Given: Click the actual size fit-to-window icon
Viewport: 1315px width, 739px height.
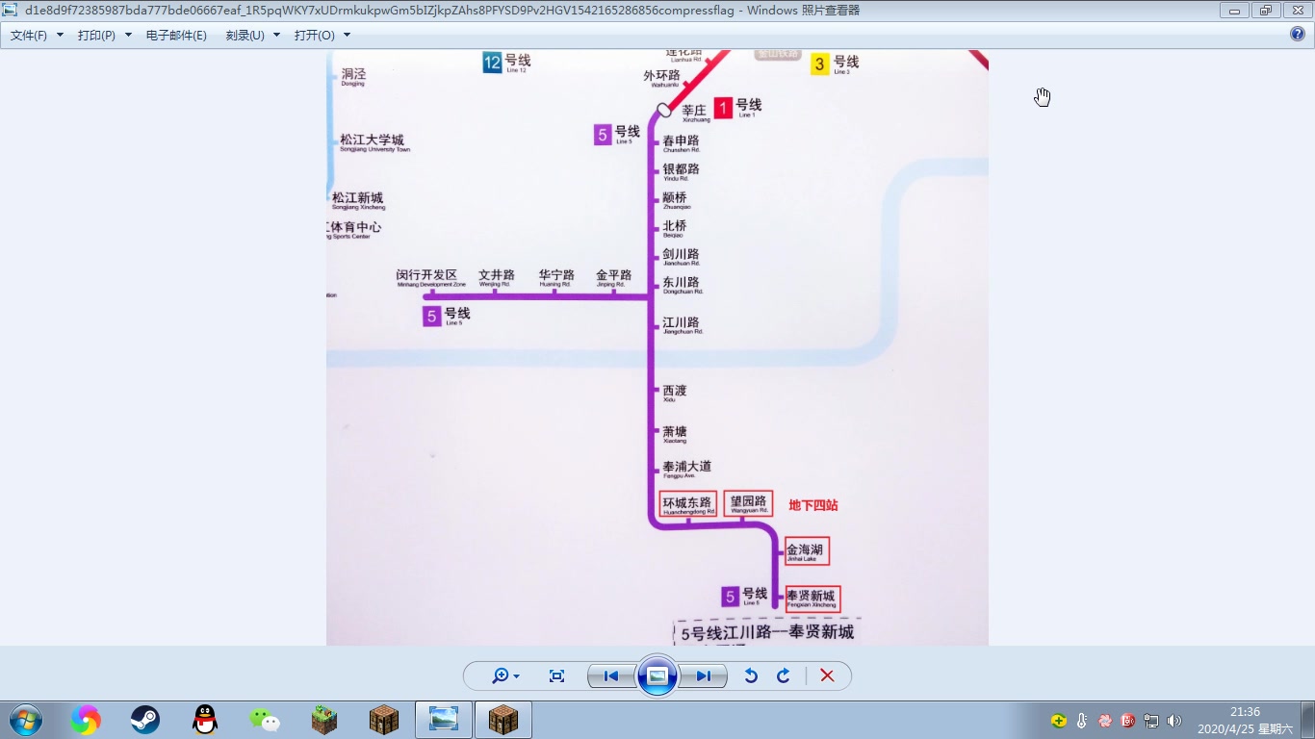Looking at the screenshot, I should pyautogui.click(x=556, y=676).
